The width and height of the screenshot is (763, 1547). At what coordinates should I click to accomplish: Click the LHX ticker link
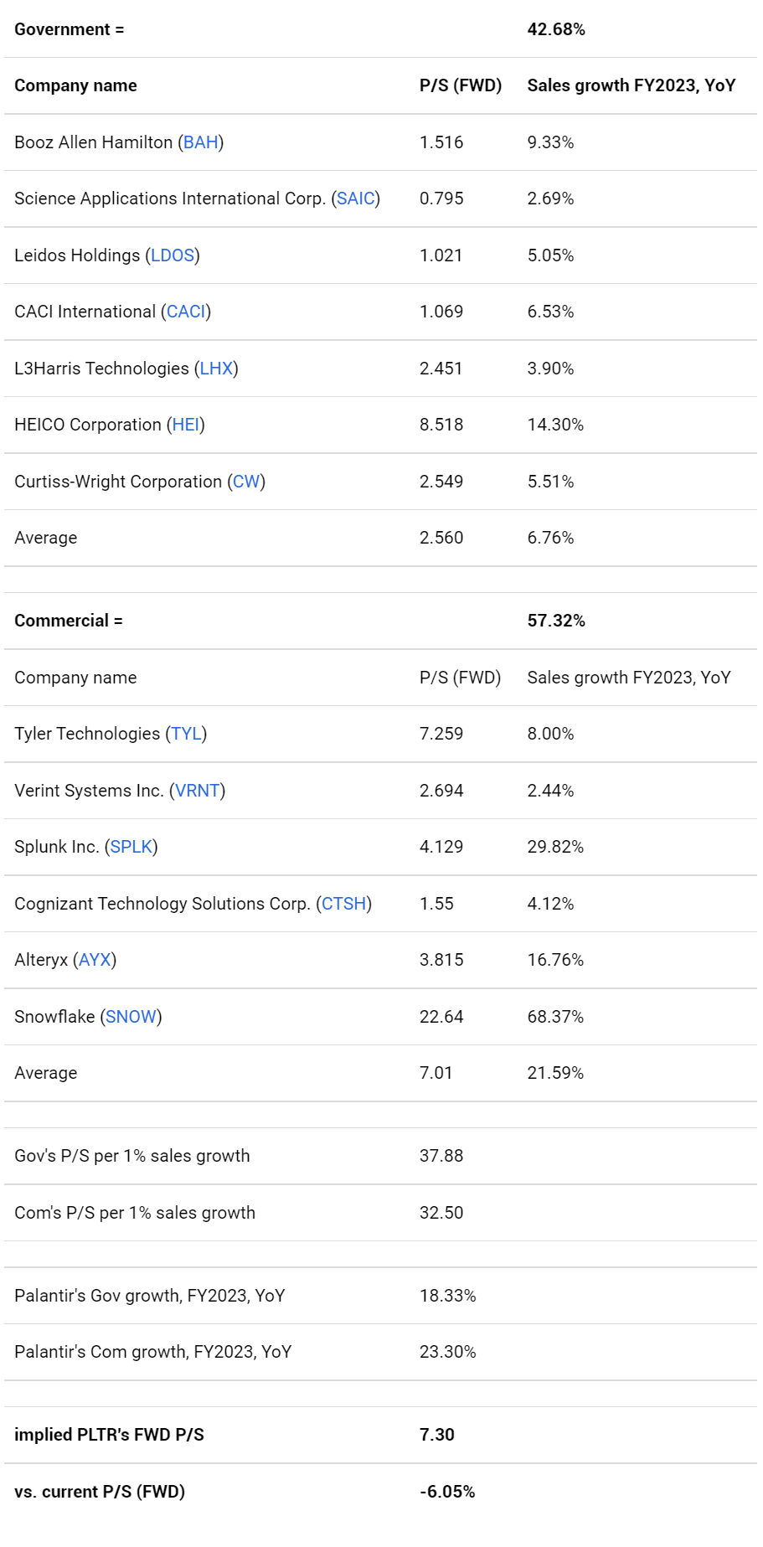216,369
